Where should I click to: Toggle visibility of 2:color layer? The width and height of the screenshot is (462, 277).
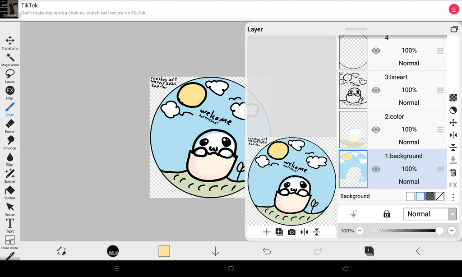point(376,129)
